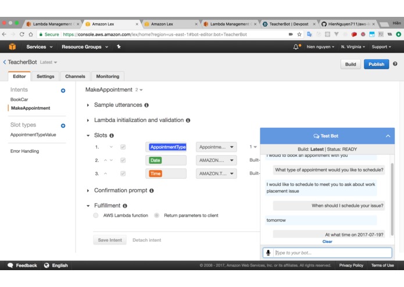Add a new slot type with plus icon
Viewport: 404px width, 287px height.
pos(63,125)
